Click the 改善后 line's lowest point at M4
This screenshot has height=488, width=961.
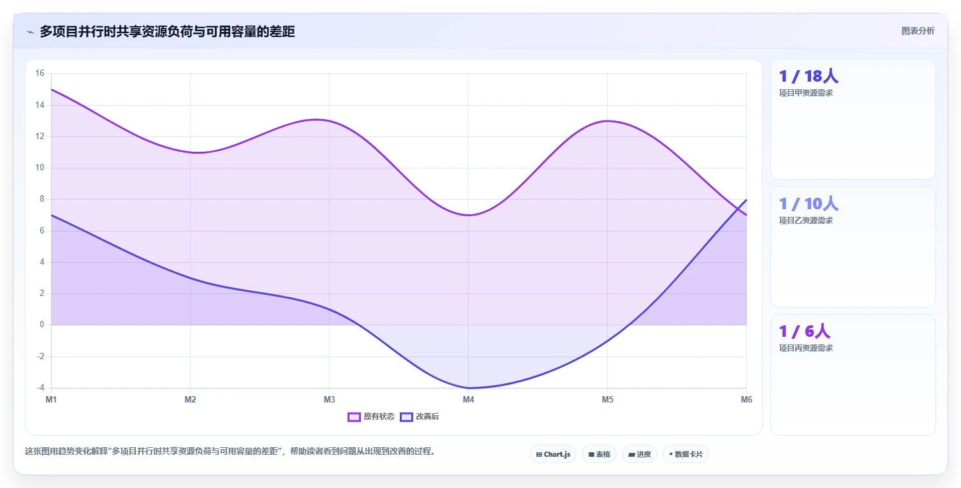(x=468, y=388)
